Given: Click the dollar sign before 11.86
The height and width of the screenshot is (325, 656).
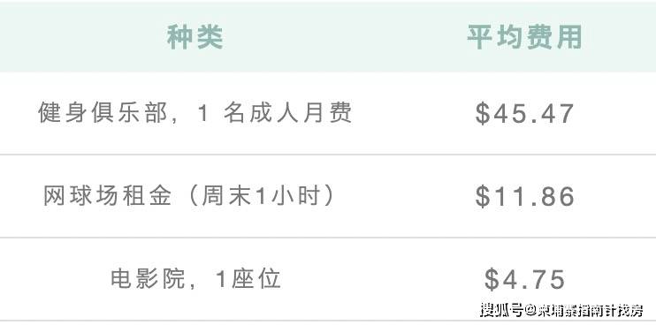Looking at the screenshot, I should [483, 197].
